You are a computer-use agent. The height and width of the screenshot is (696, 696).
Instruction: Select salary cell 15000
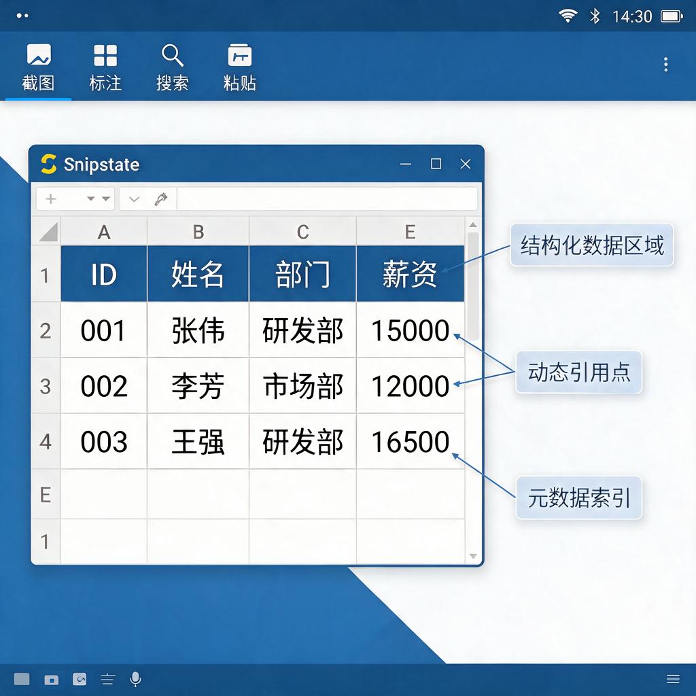410,331
